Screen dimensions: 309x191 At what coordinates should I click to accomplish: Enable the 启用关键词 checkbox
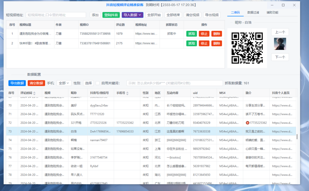pos(97,83)
